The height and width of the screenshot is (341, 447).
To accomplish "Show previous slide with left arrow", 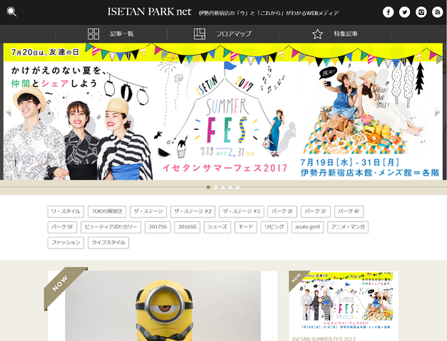I will coord(9,112).
